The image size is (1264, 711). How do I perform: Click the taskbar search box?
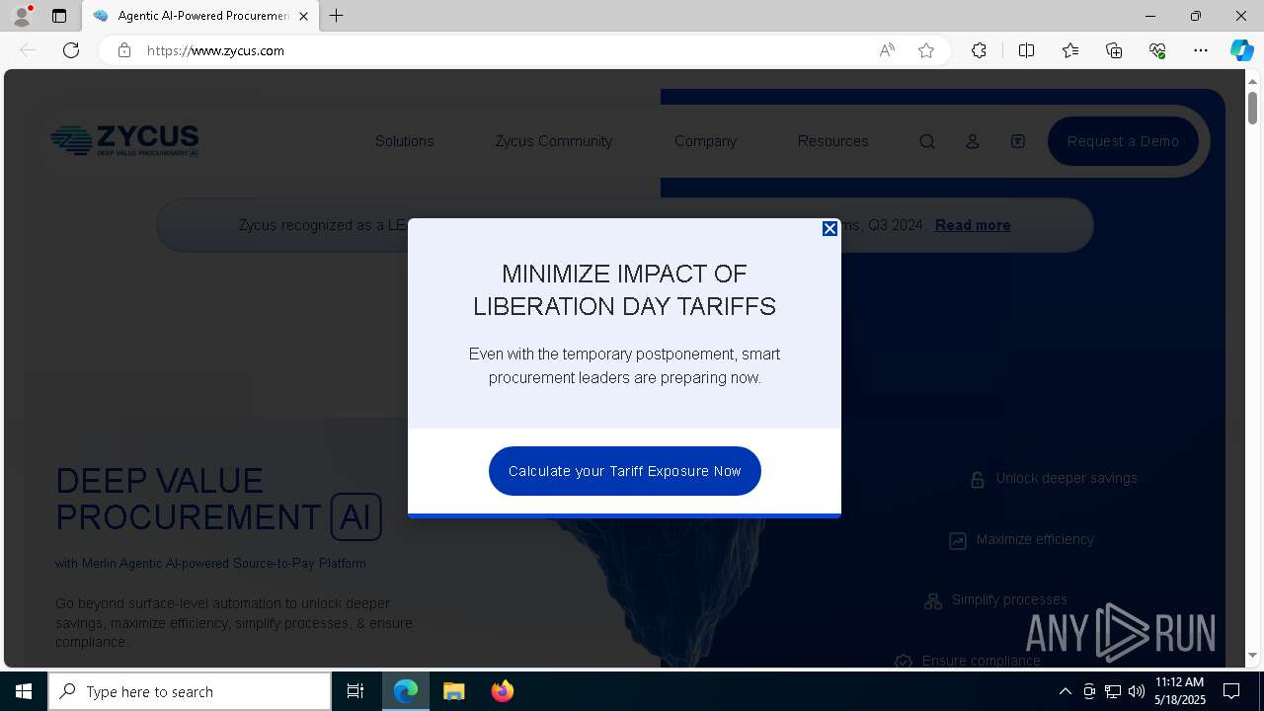[x=190, y=691]
